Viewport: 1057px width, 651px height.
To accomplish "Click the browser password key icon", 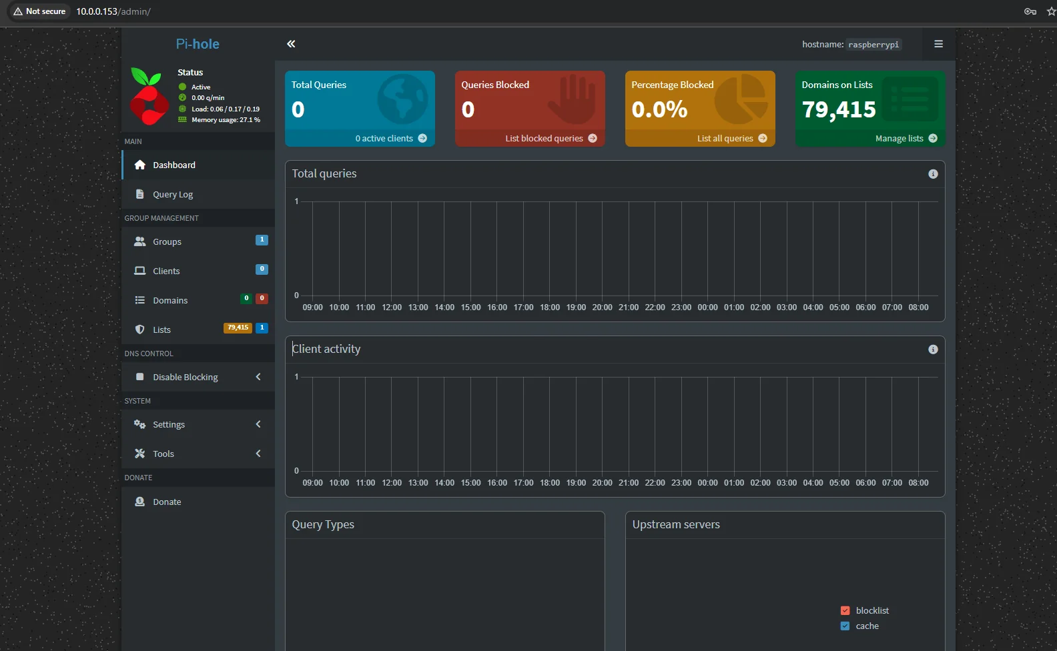I will click(x=1030, y=11).
